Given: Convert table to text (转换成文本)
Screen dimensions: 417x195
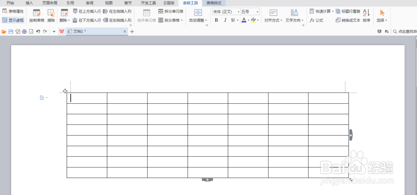Looking at the screenshot, I should [x=348, y=20].
